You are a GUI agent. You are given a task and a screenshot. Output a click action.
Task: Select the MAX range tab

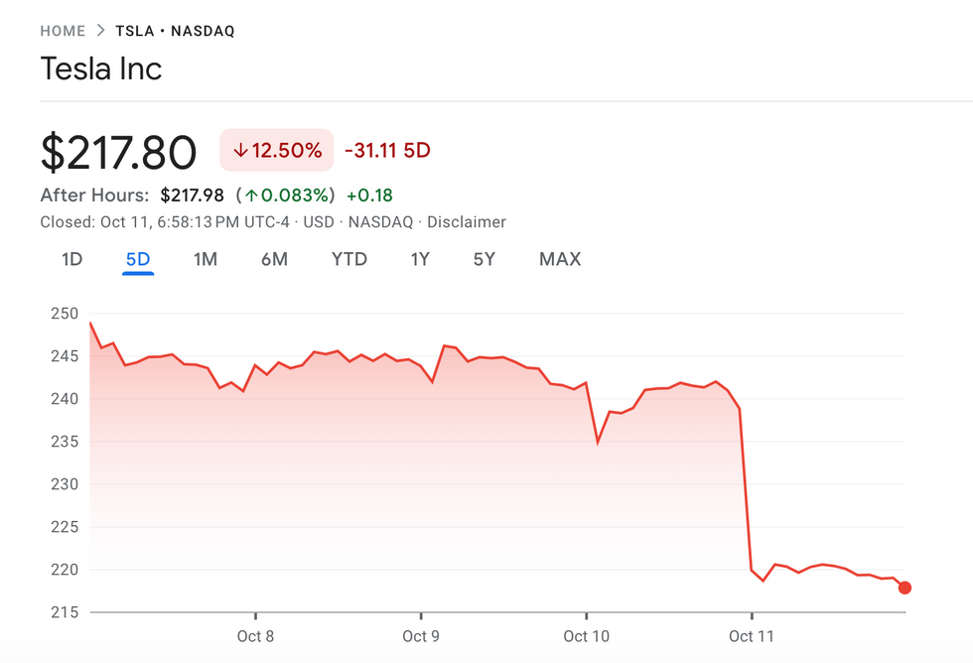[x=560, y=259]
